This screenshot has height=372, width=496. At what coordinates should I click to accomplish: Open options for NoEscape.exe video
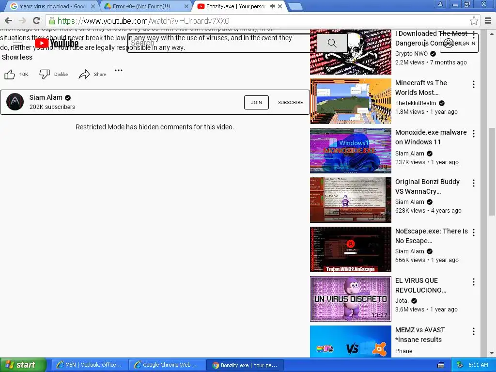474,232
